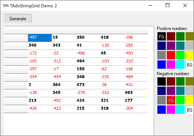The width and height of the screenshot is (194, 136).
Task: Select grid cell with value -232
Action: click(x=136, y=62)
